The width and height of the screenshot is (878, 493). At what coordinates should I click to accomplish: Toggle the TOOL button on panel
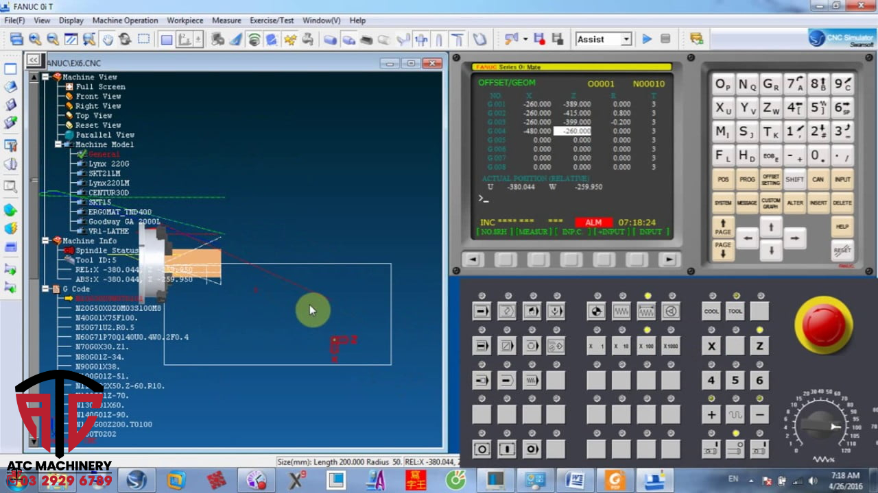[x=735, y=312]
